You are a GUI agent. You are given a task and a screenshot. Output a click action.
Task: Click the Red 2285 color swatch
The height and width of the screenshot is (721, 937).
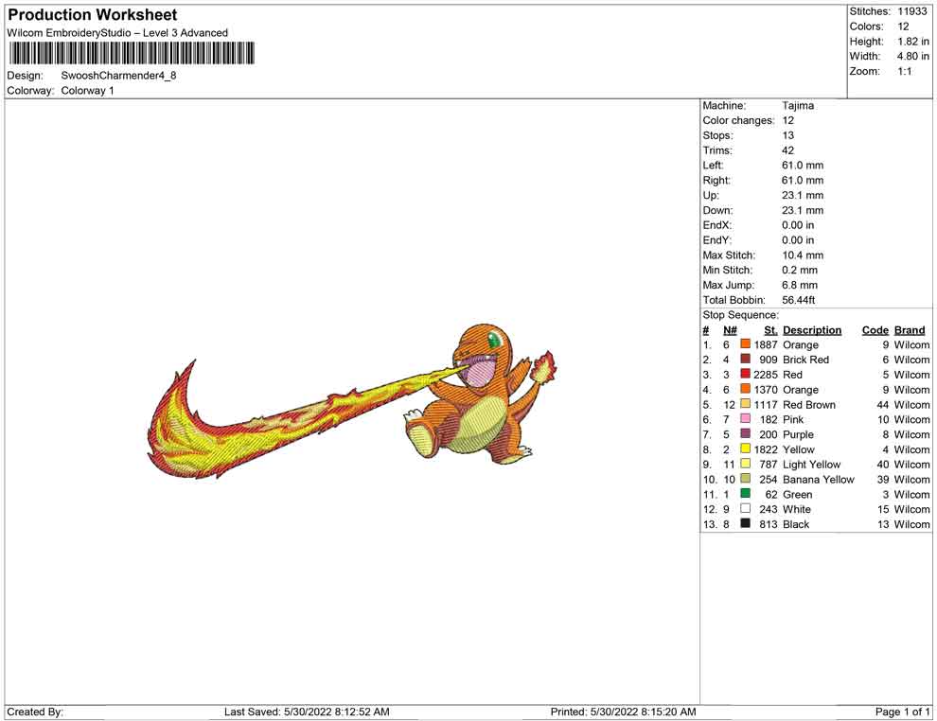click(x=745, y=374)
